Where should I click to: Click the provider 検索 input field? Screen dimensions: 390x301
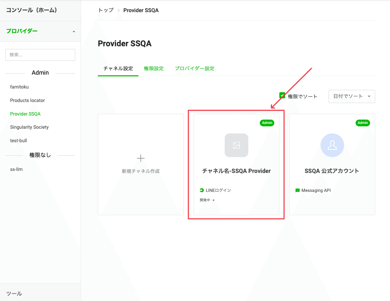[40, 55]
